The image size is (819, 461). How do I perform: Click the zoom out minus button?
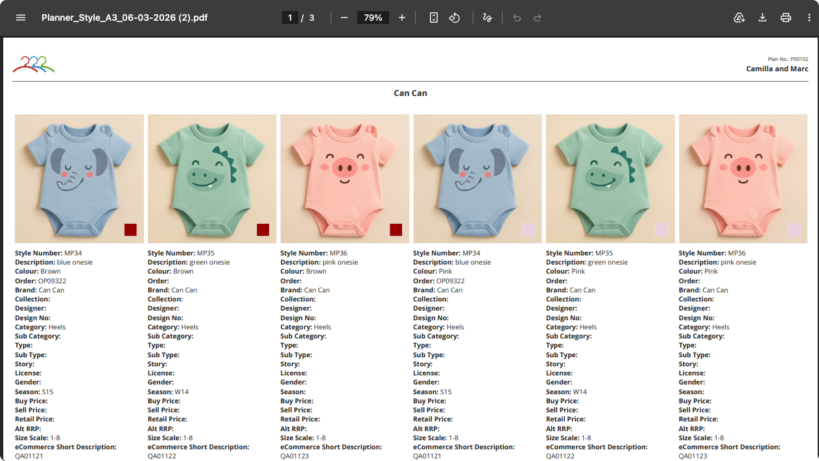344,18
